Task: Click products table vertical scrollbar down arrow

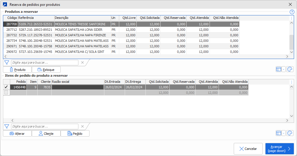Action: point(291,52)
